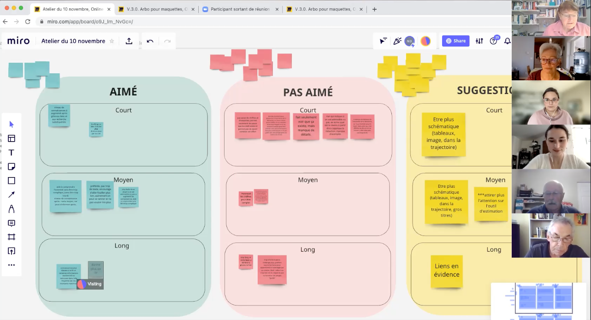Select the cursor selection tool

tap(12, 124)
